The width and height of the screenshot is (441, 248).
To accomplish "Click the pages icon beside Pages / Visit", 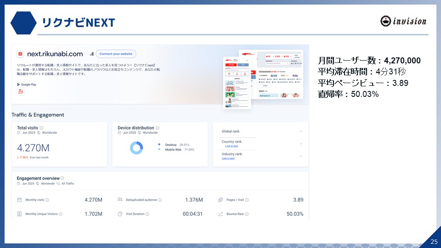I will click(220, 200).
